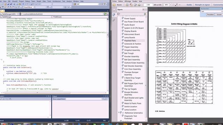Click the print icon in PDF toolbar

(x=127, y=5)
